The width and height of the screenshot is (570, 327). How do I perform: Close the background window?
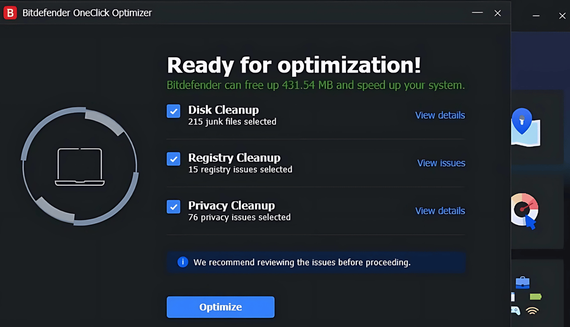point(562,16)
